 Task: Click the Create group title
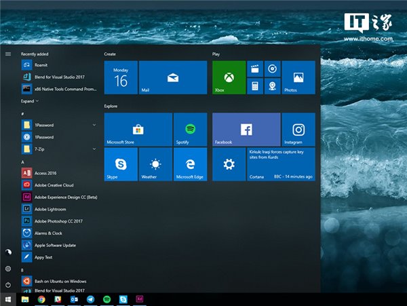tap(110, 54)
